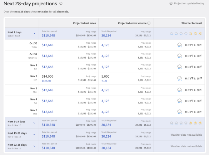
Task: Click the Weather forecast column header
Action: pyautogui.click(x=192, y=23)
